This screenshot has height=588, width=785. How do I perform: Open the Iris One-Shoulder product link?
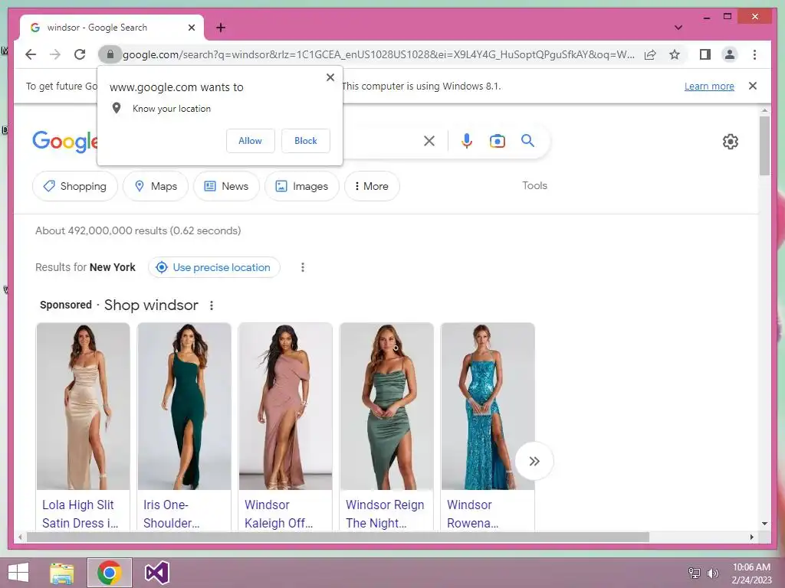click(x=171, y=514)
